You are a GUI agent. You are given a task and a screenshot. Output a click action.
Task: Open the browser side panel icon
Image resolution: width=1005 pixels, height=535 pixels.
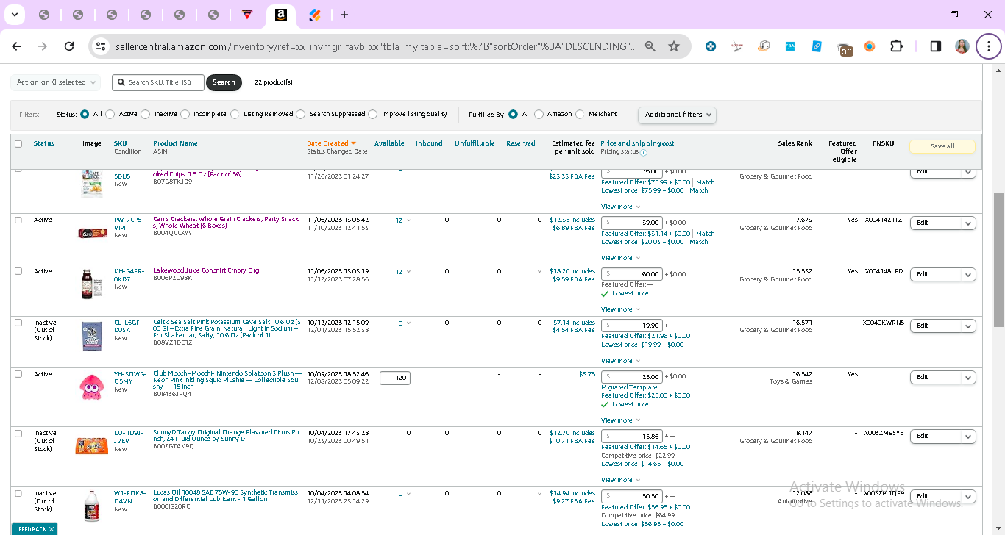936,46
